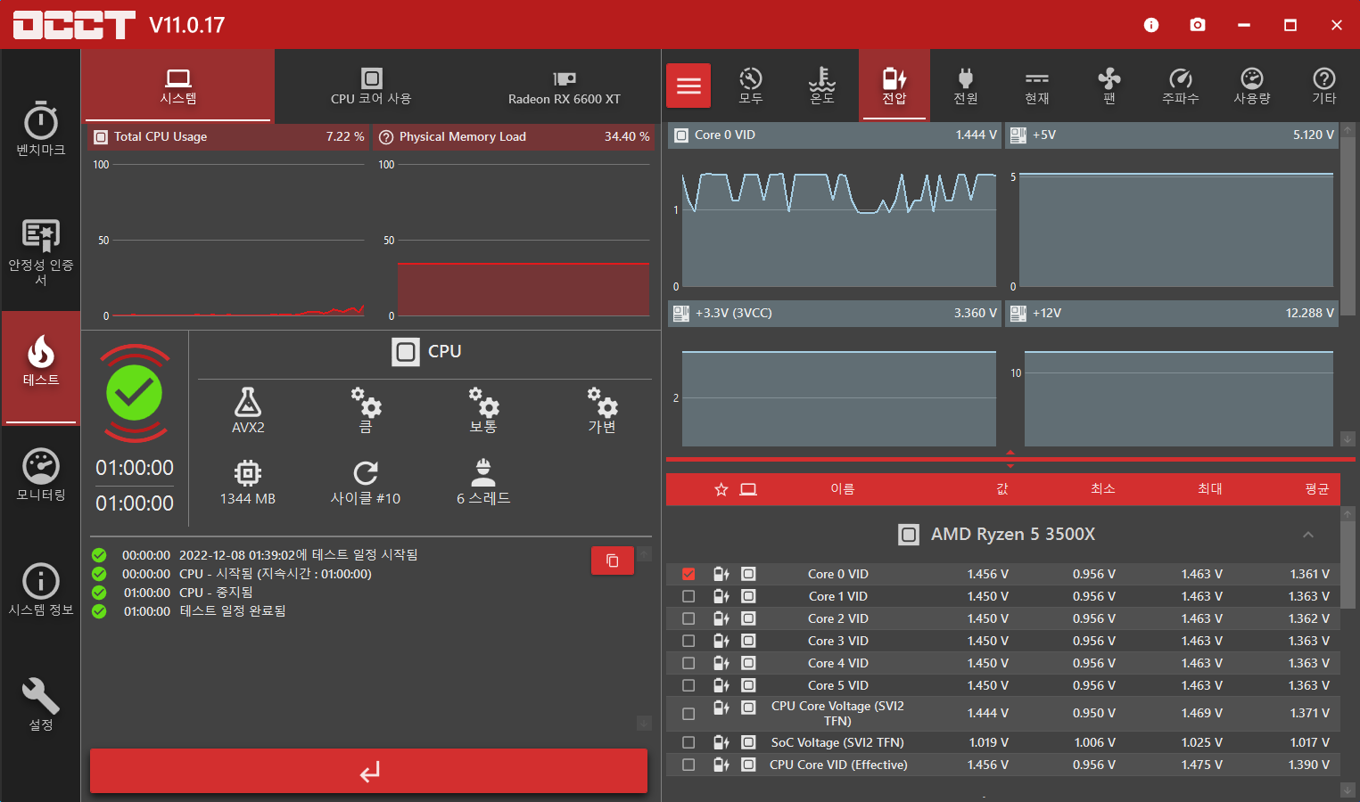Select the AVX2 instruction set option
Screen dimensions: 1360x802
[x=248, y=410]
